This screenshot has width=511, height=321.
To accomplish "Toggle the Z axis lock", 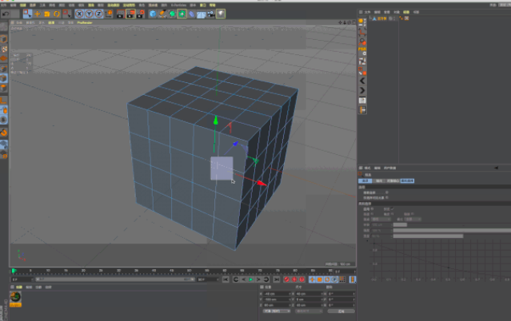I will [98, 14].
